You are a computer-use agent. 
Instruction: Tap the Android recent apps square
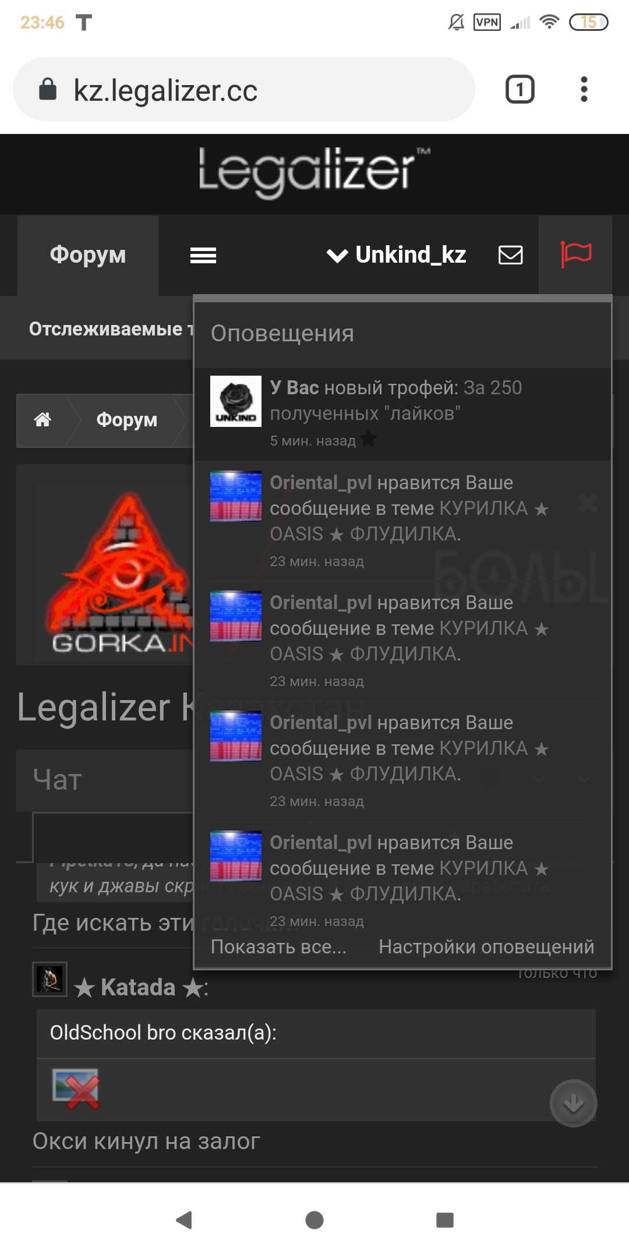(445, 1220)
